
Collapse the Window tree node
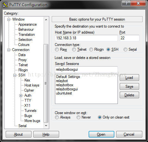9,19
